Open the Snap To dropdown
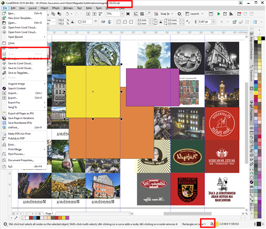Image resolution: width=266 pixels, height=229 pixels. pyautogui.click(x=172, y=14)
